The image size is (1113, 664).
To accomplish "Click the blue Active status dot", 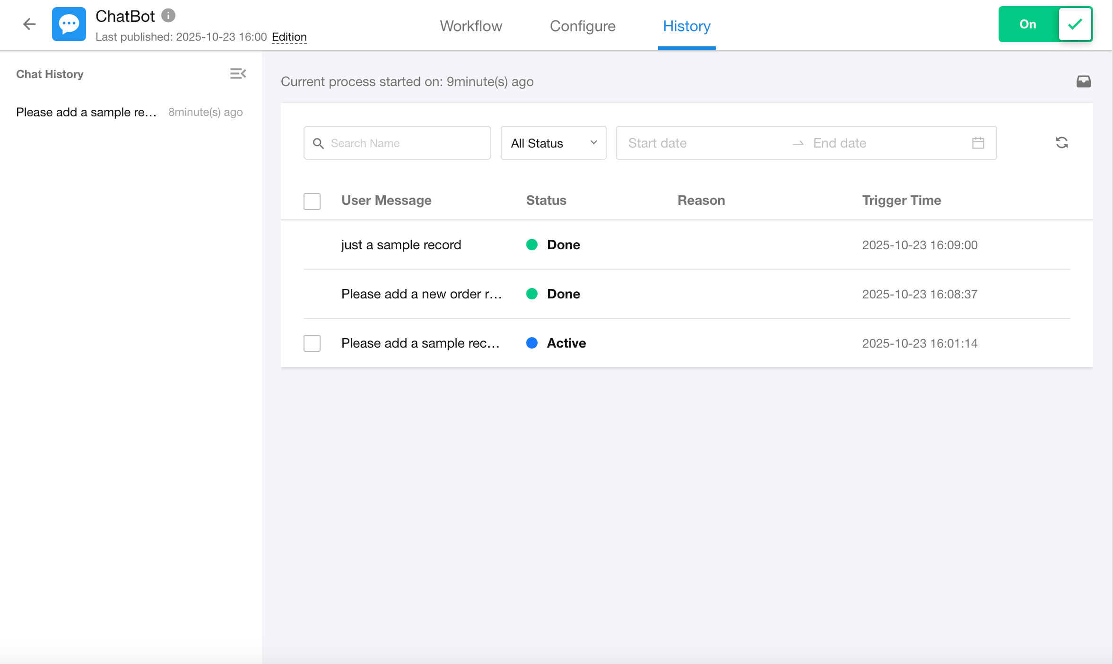I will tap(532, 343).
